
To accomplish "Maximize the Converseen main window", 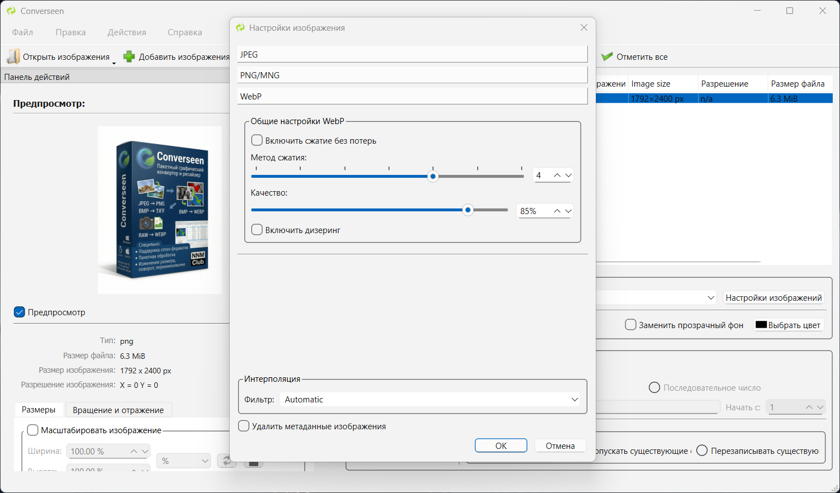I will [x=790, y=11].
